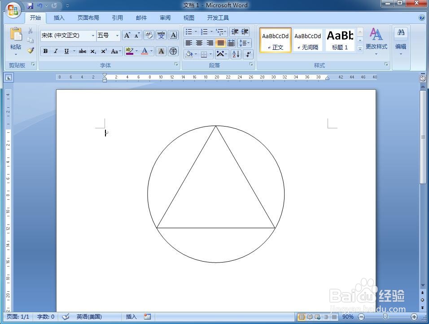Image resolution: width=429 pixels, height=324 pixels.
Task: Open the Change Case Aa dropdown
Action: click(116, 51)
